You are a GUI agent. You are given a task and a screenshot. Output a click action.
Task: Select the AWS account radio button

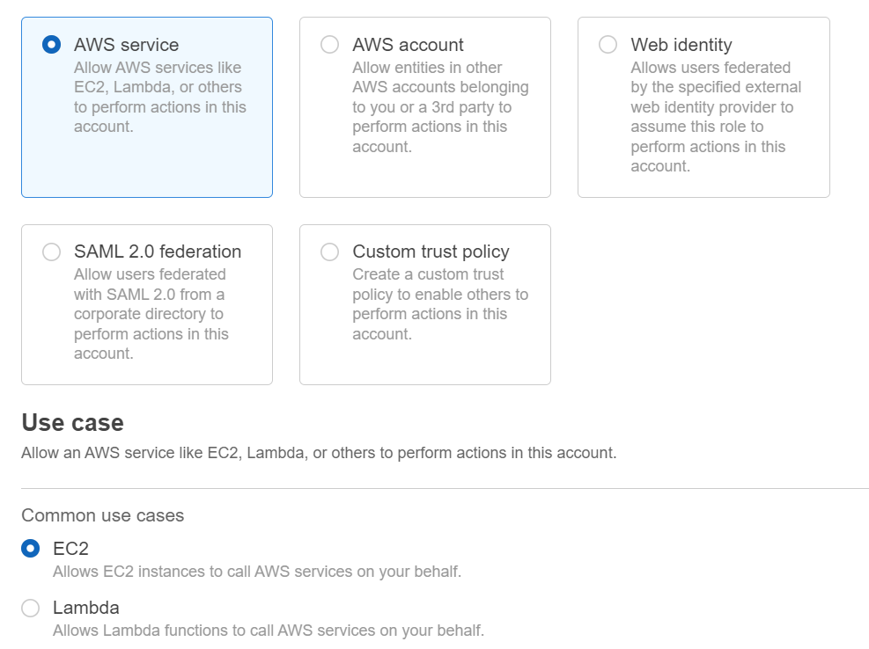330,44
